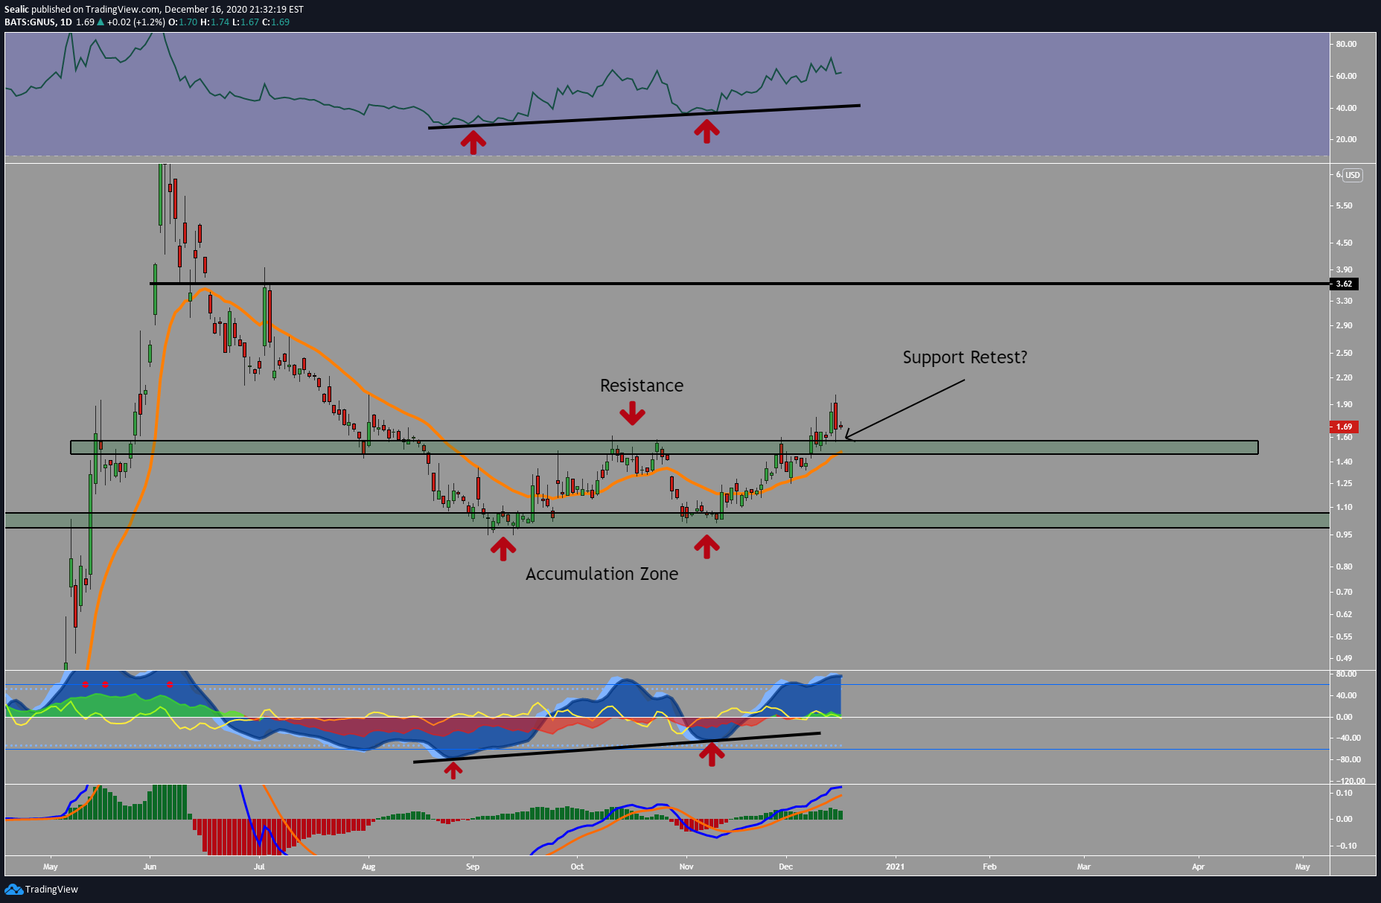The image size is (1381, 903).
Task: Click the C:1.69 close value
Action: 276,22
